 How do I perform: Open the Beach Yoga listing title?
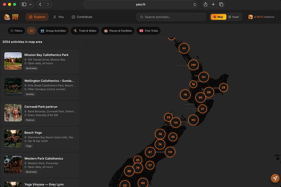pyautogui.click(x=33, y=133)
